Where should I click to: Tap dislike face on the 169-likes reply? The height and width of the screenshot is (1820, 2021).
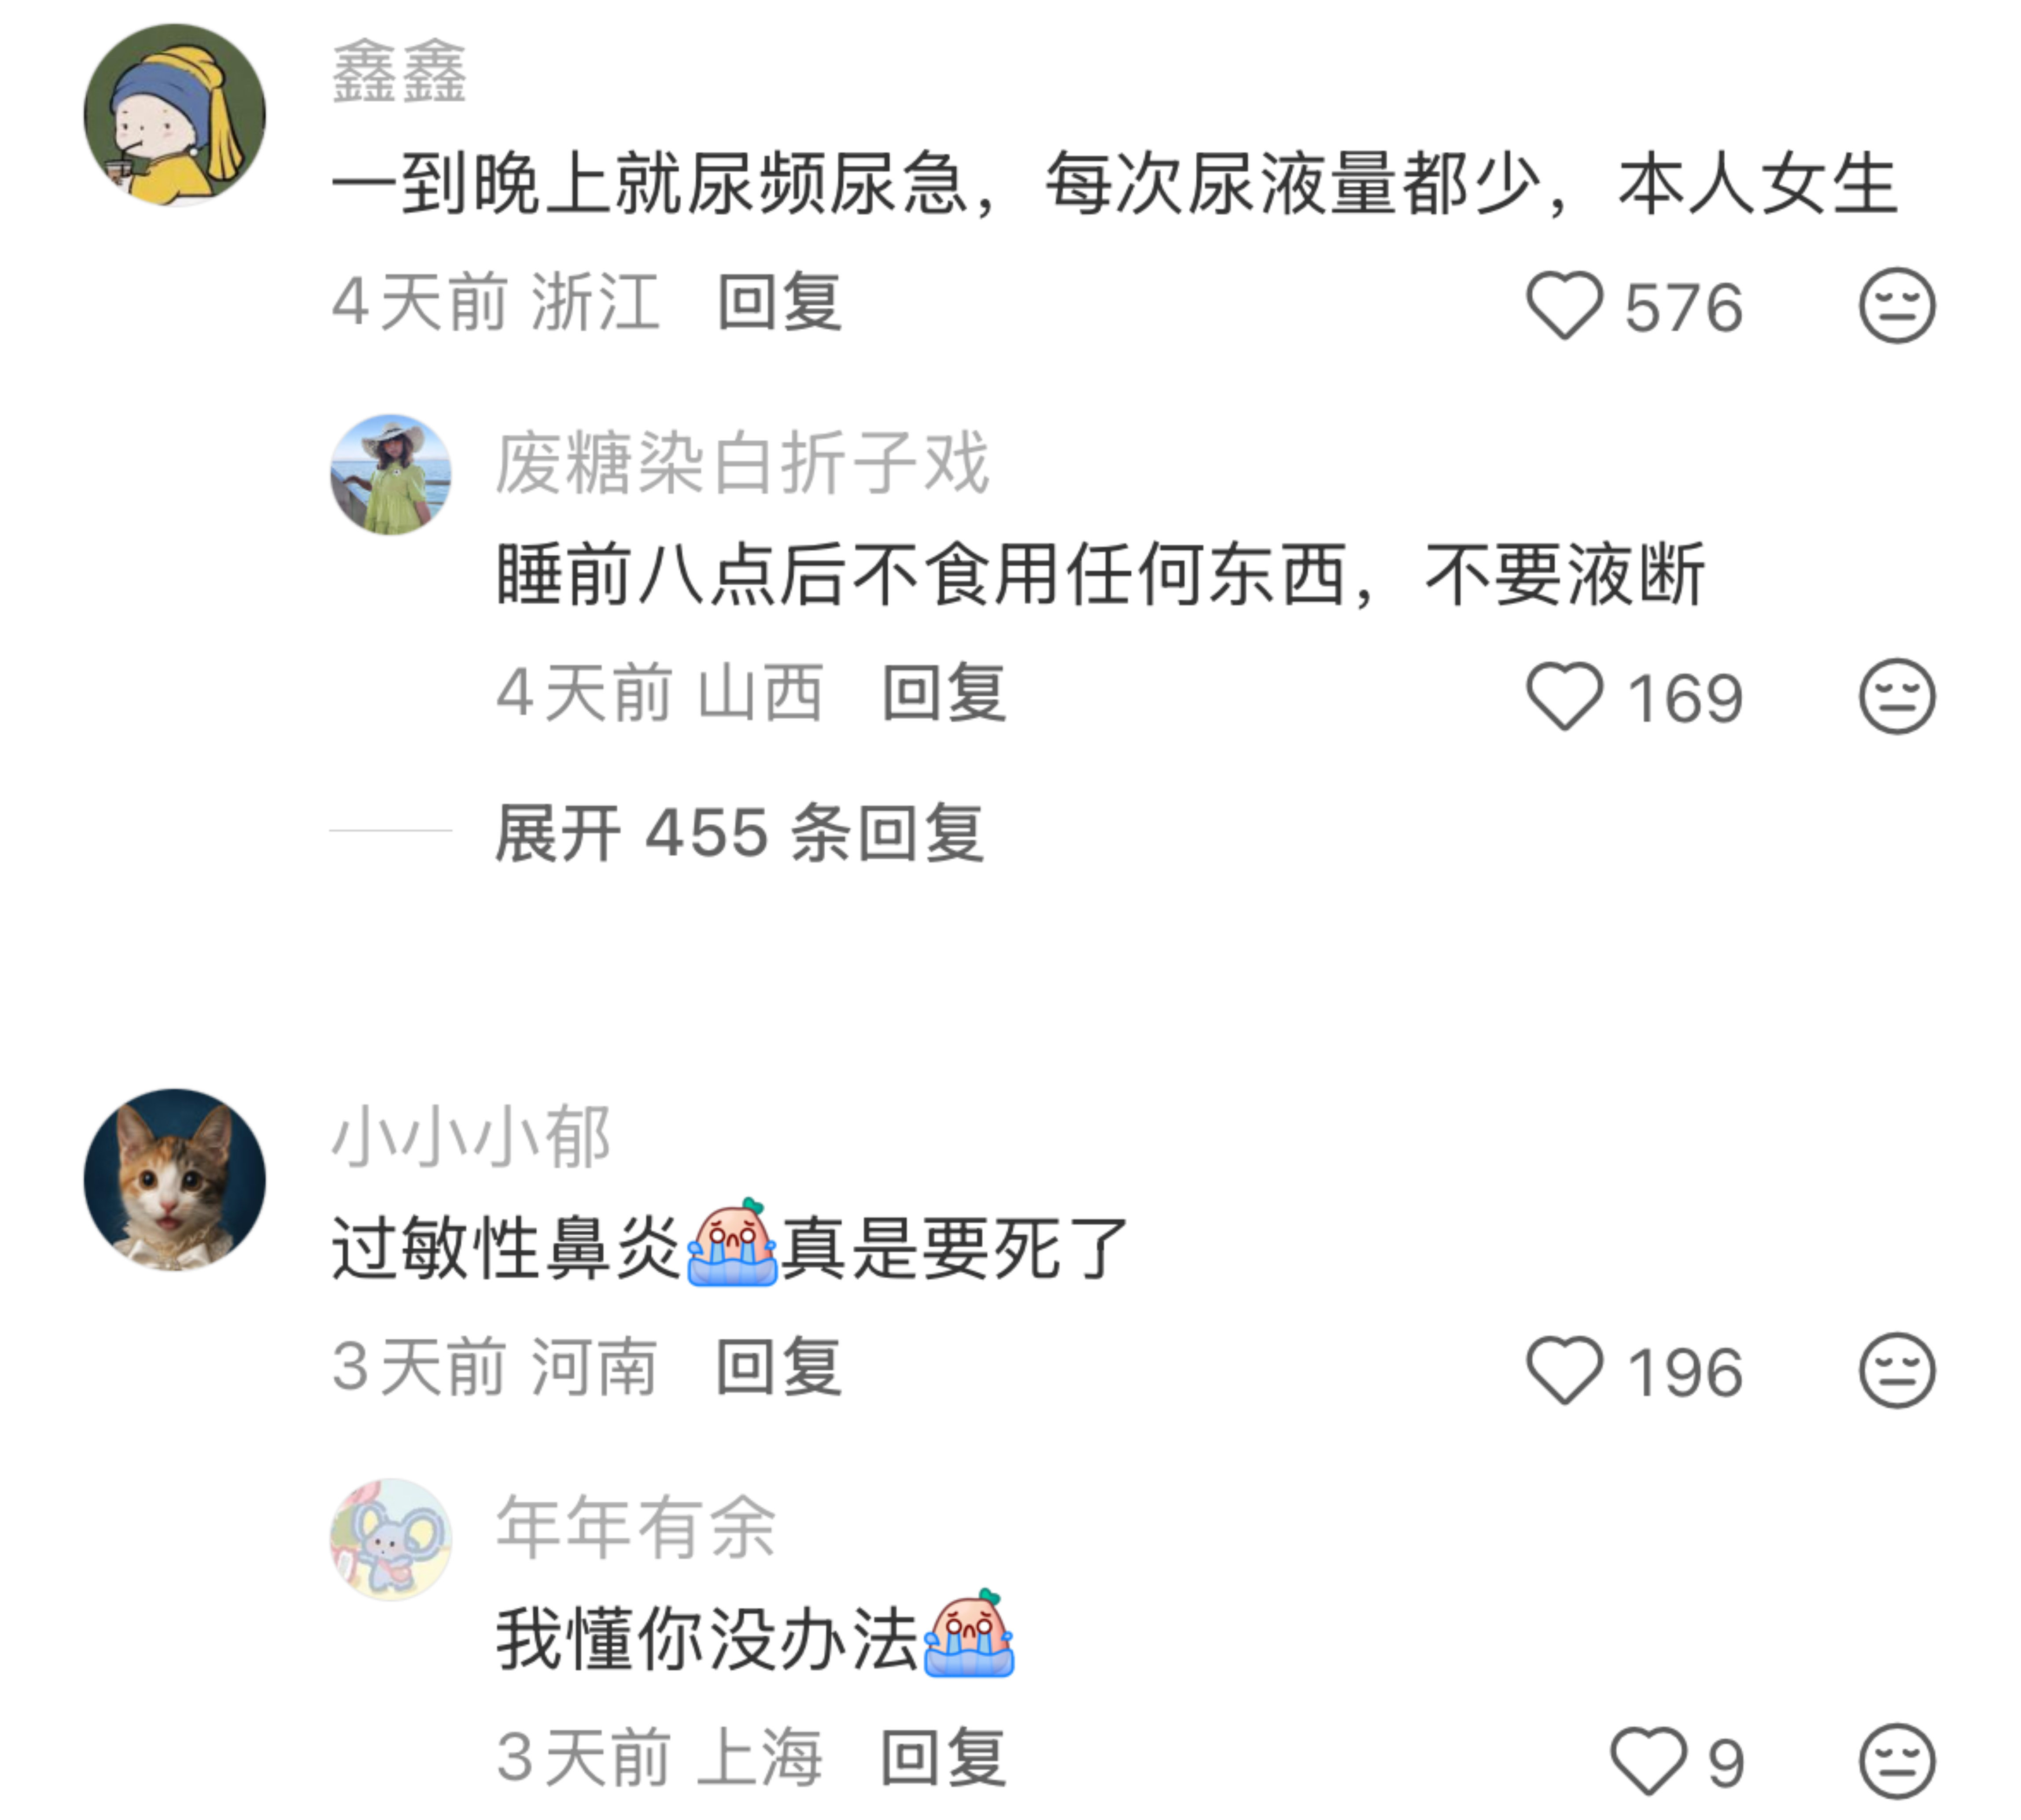tap(1896, 697)
